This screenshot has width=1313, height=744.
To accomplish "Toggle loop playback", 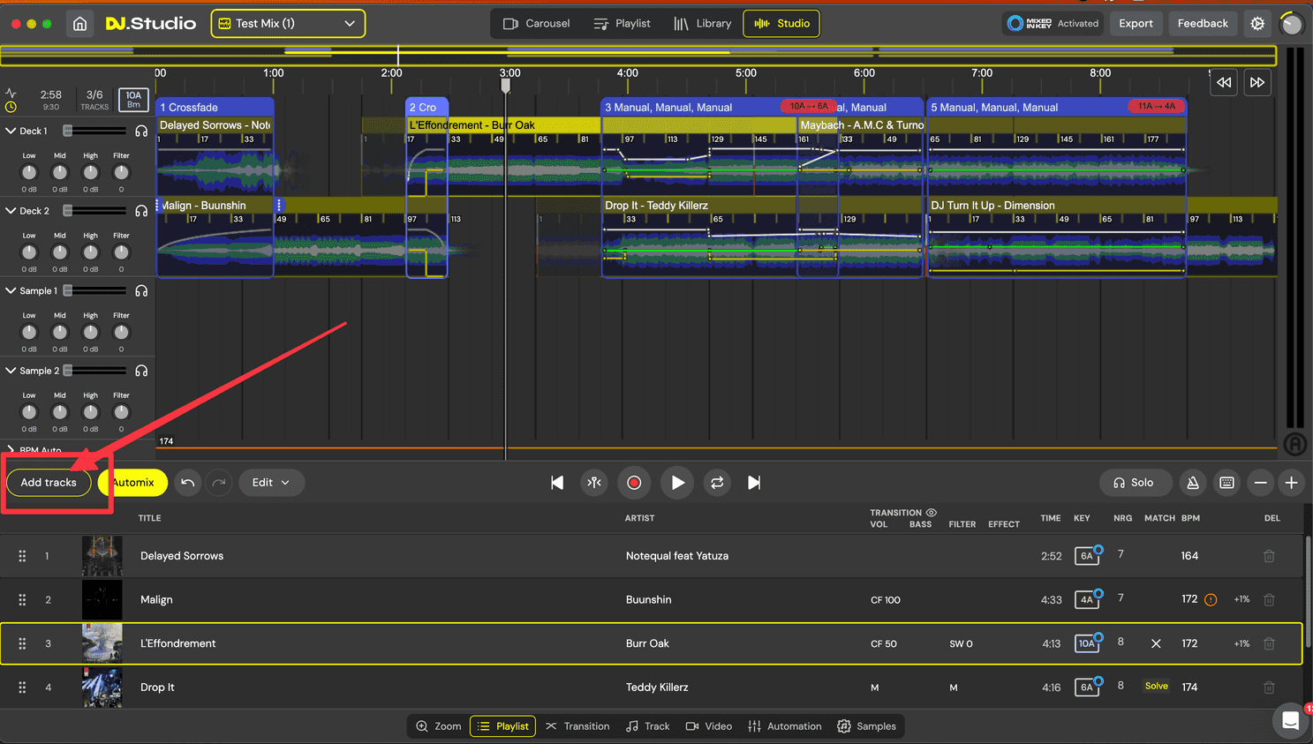I will click(717, 483).
